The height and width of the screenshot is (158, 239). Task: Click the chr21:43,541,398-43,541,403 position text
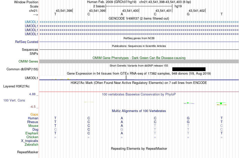165,2
